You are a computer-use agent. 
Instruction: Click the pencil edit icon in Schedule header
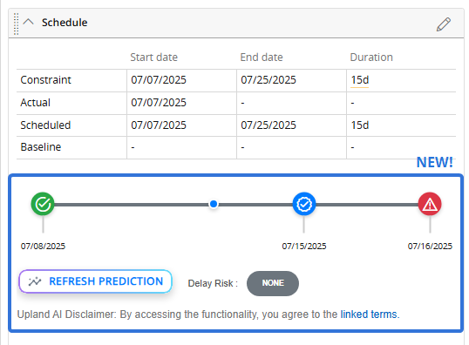point(443,24)
